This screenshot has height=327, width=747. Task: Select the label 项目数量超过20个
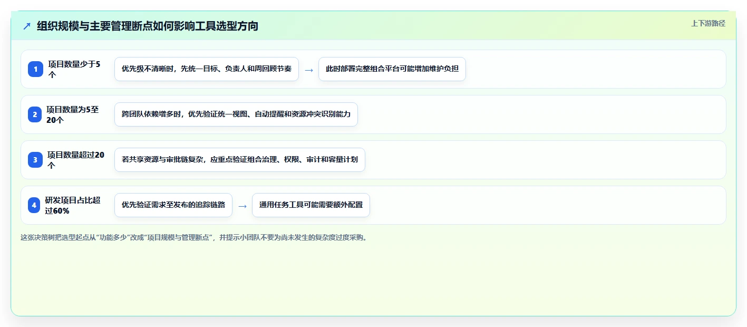click(x=76, y=160)
